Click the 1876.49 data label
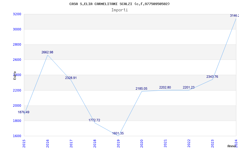Viewport: 239px width, 149px height. point(24,112)
